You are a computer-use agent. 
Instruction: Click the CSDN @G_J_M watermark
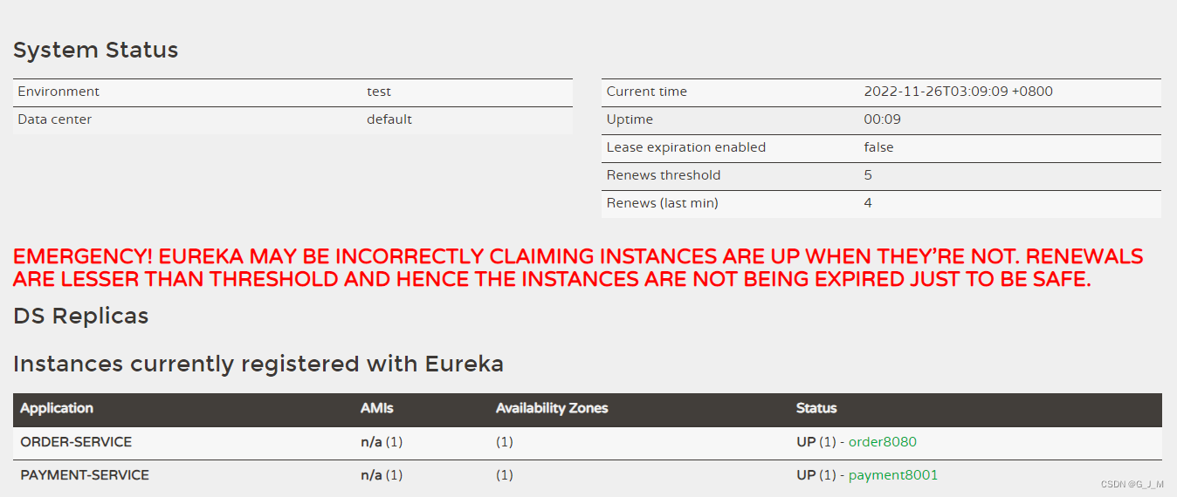click(x=1132, y=485)
